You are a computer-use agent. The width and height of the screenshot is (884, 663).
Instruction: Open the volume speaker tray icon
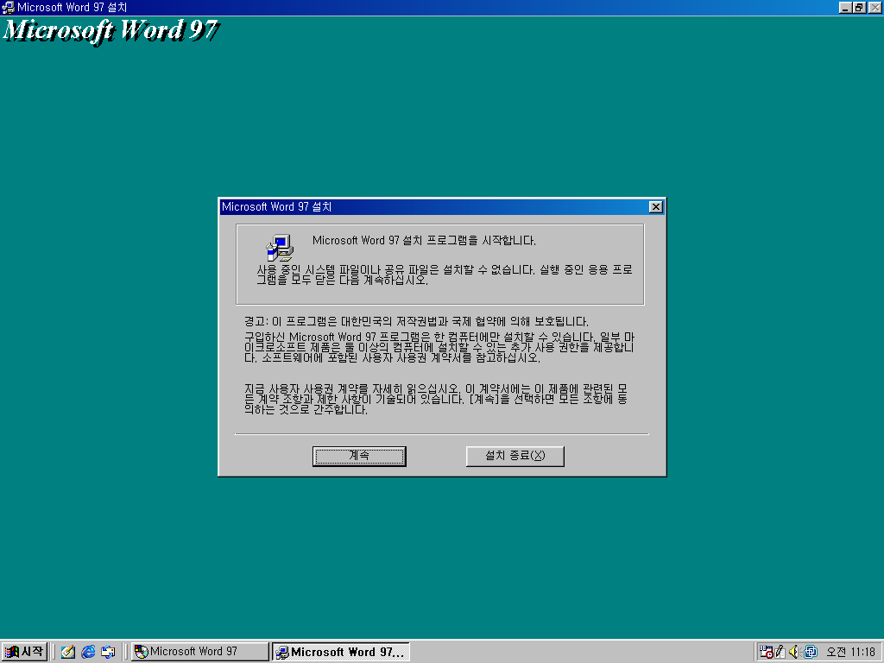(x=794, y=652)
